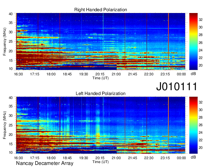Click the 'Time (UT)' label under lower plot
Screen dimensions: 206x167
(101, 162)
